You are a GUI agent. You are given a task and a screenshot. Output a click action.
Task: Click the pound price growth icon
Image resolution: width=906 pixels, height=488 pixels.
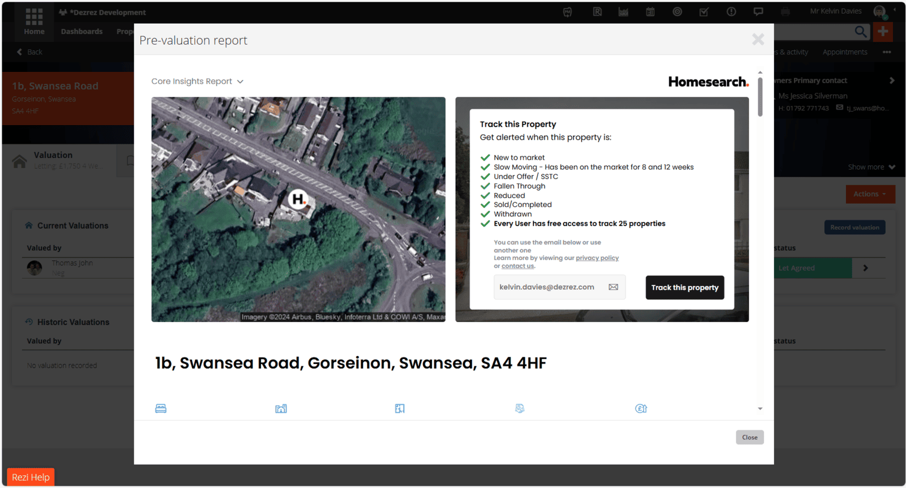(640, 408)
